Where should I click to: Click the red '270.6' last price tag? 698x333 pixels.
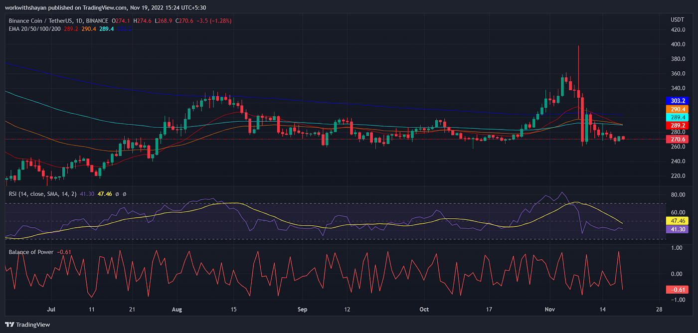tap(677, 140)
